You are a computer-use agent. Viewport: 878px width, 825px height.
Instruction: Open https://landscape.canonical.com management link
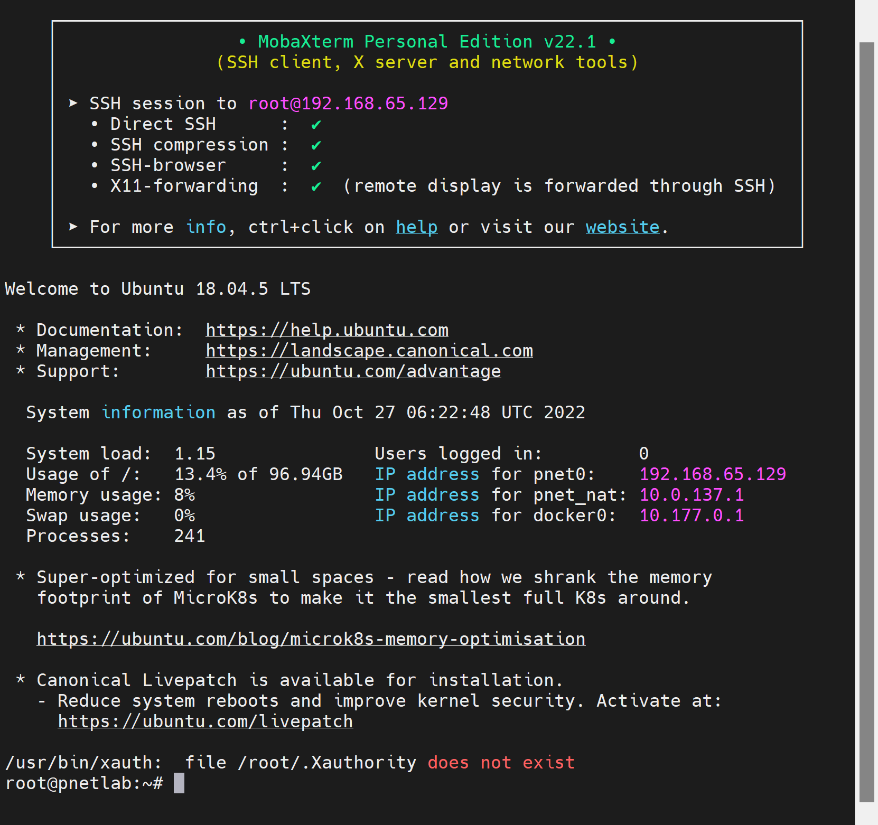[369, 351]
